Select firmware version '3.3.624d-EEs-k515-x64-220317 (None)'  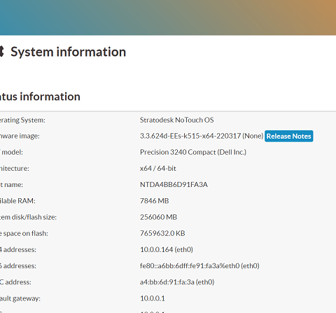[202, 136]
